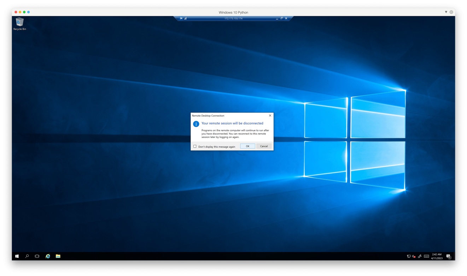Viewport: 467px width, 276px height.
Task: Close the Remote Desktop Connection dialog
Action: click(270, 115)
